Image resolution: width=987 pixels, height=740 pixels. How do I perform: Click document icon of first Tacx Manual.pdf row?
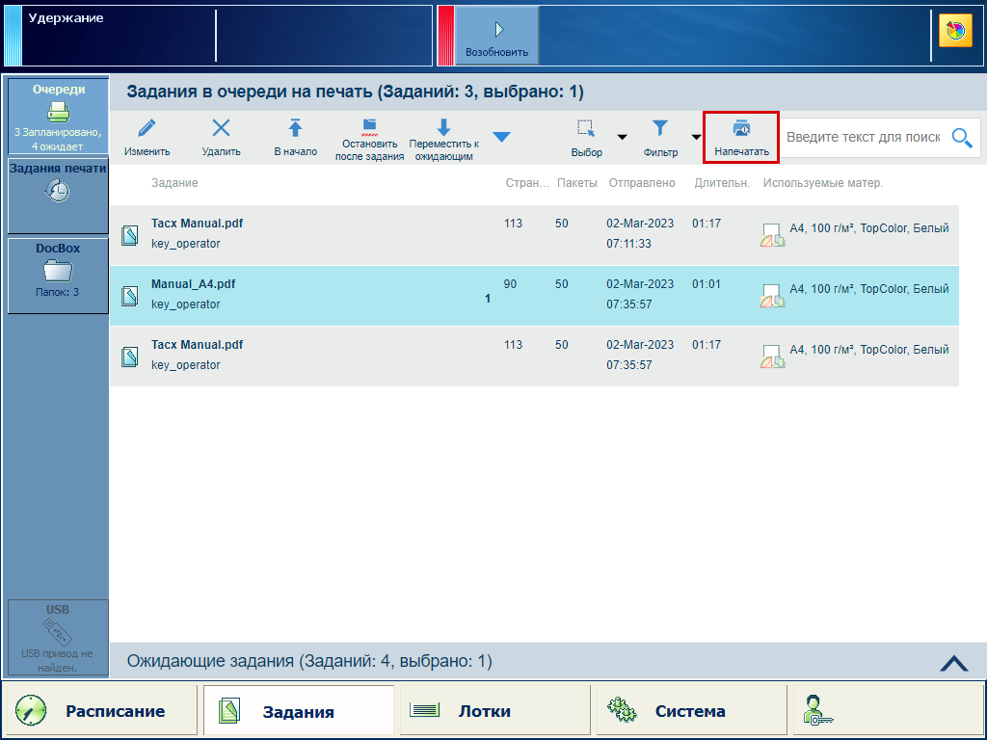point(130,235)
